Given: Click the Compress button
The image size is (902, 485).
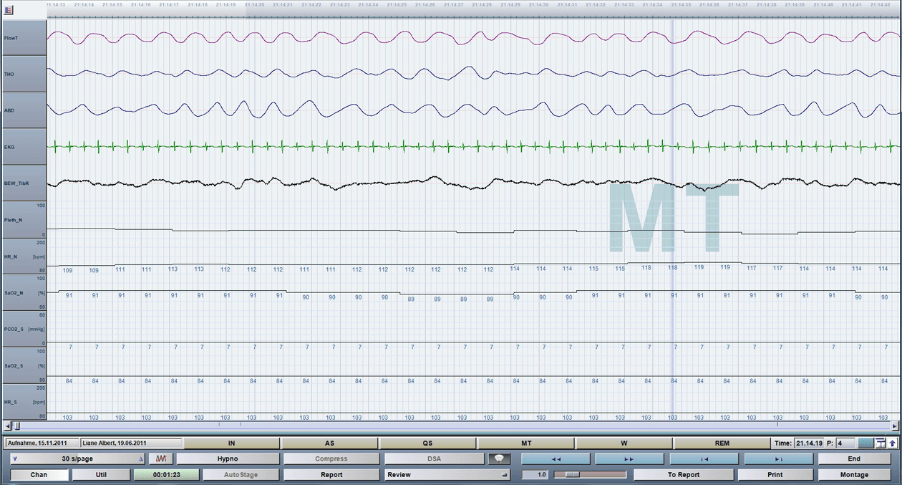Looking at the screenshot, I should (331, 458).
